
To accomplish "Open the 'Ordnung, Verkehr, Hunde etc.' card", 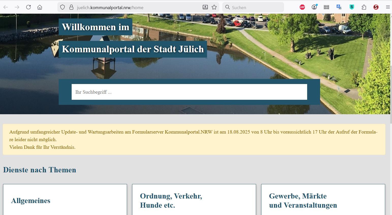I will [x=194, y=200].
